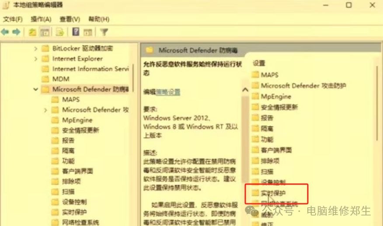Go up one level using toolbar folder icon
The image size is (383, 226).
(32, 32)
